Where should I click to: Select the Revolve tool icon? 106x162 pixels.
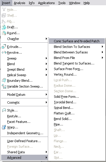click(4, 53)
